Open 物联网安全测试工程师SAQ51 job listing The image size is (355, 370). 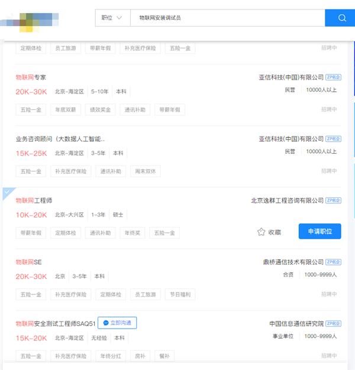pyautogui.click(x=56, y=324)
